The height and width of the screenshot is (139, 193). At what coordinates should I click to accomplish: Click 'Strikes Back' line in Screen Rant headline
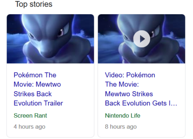coord(33,94)
